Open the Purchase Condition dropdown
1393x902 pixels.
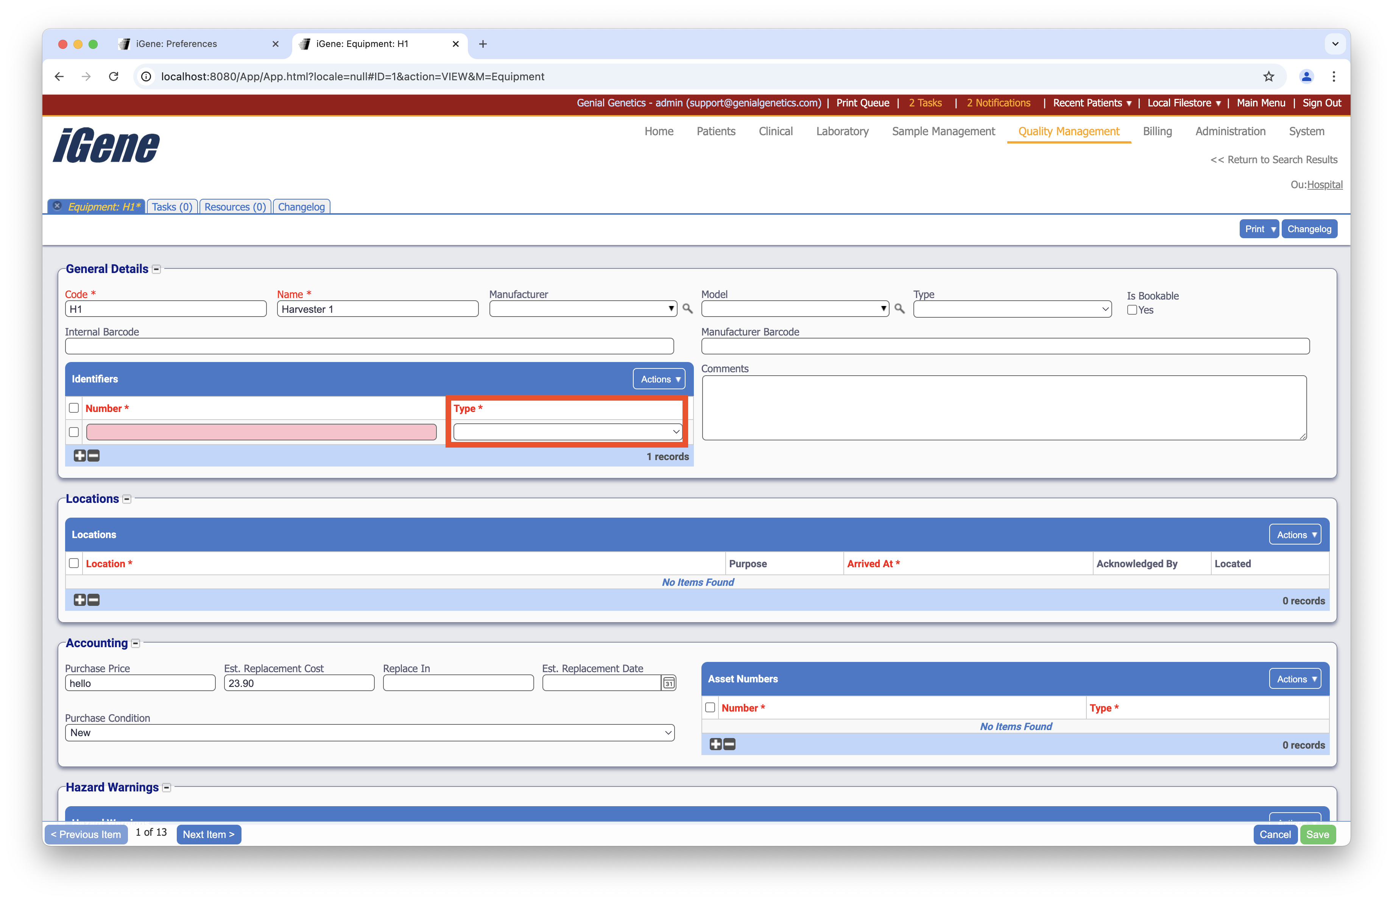tap(369, 733)
